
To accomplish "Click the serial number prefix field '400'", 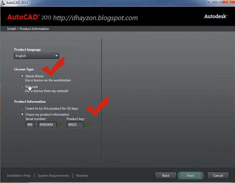I will pos(30,125).
